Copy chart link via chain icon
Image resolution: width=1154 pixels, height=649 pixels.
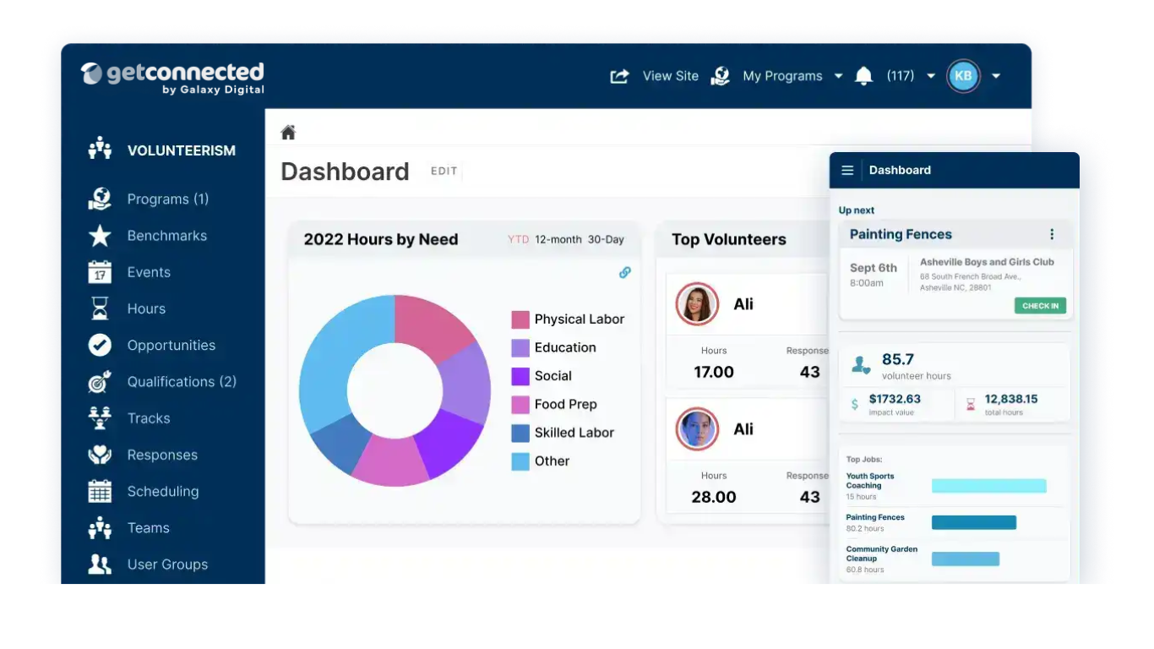tap(624, 272)
